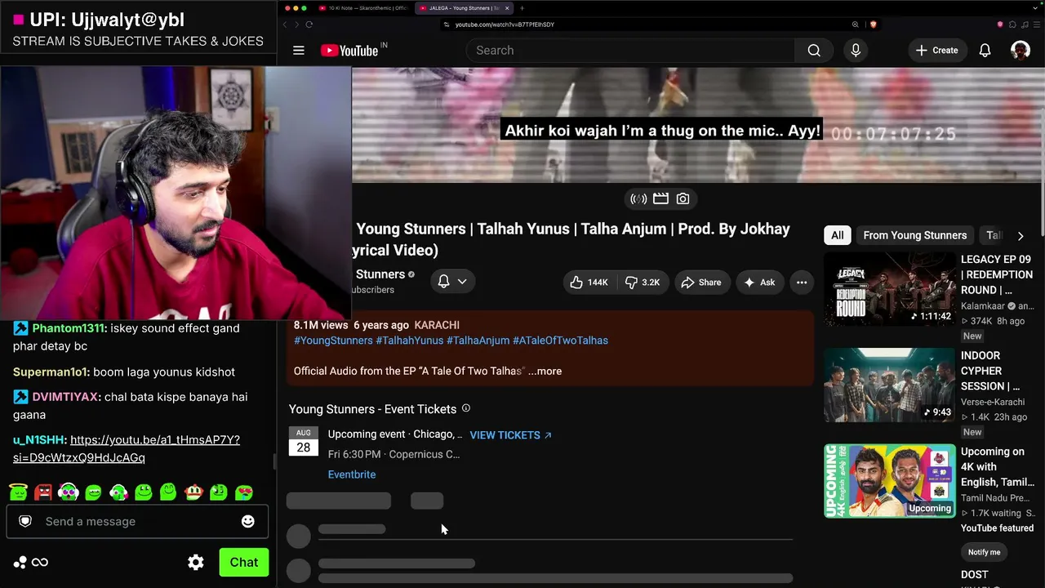
Task: Click the green Chat button
Action: pyautogui.click(x=243, y=562)
